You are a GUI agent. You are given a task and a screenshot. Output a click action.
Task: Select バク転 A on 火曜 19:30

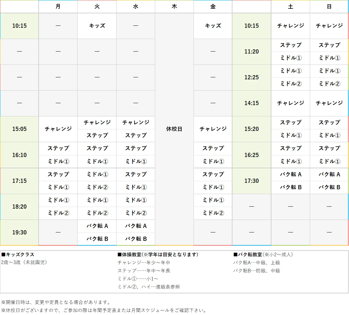pyautogui.click(x=97, y=226)
